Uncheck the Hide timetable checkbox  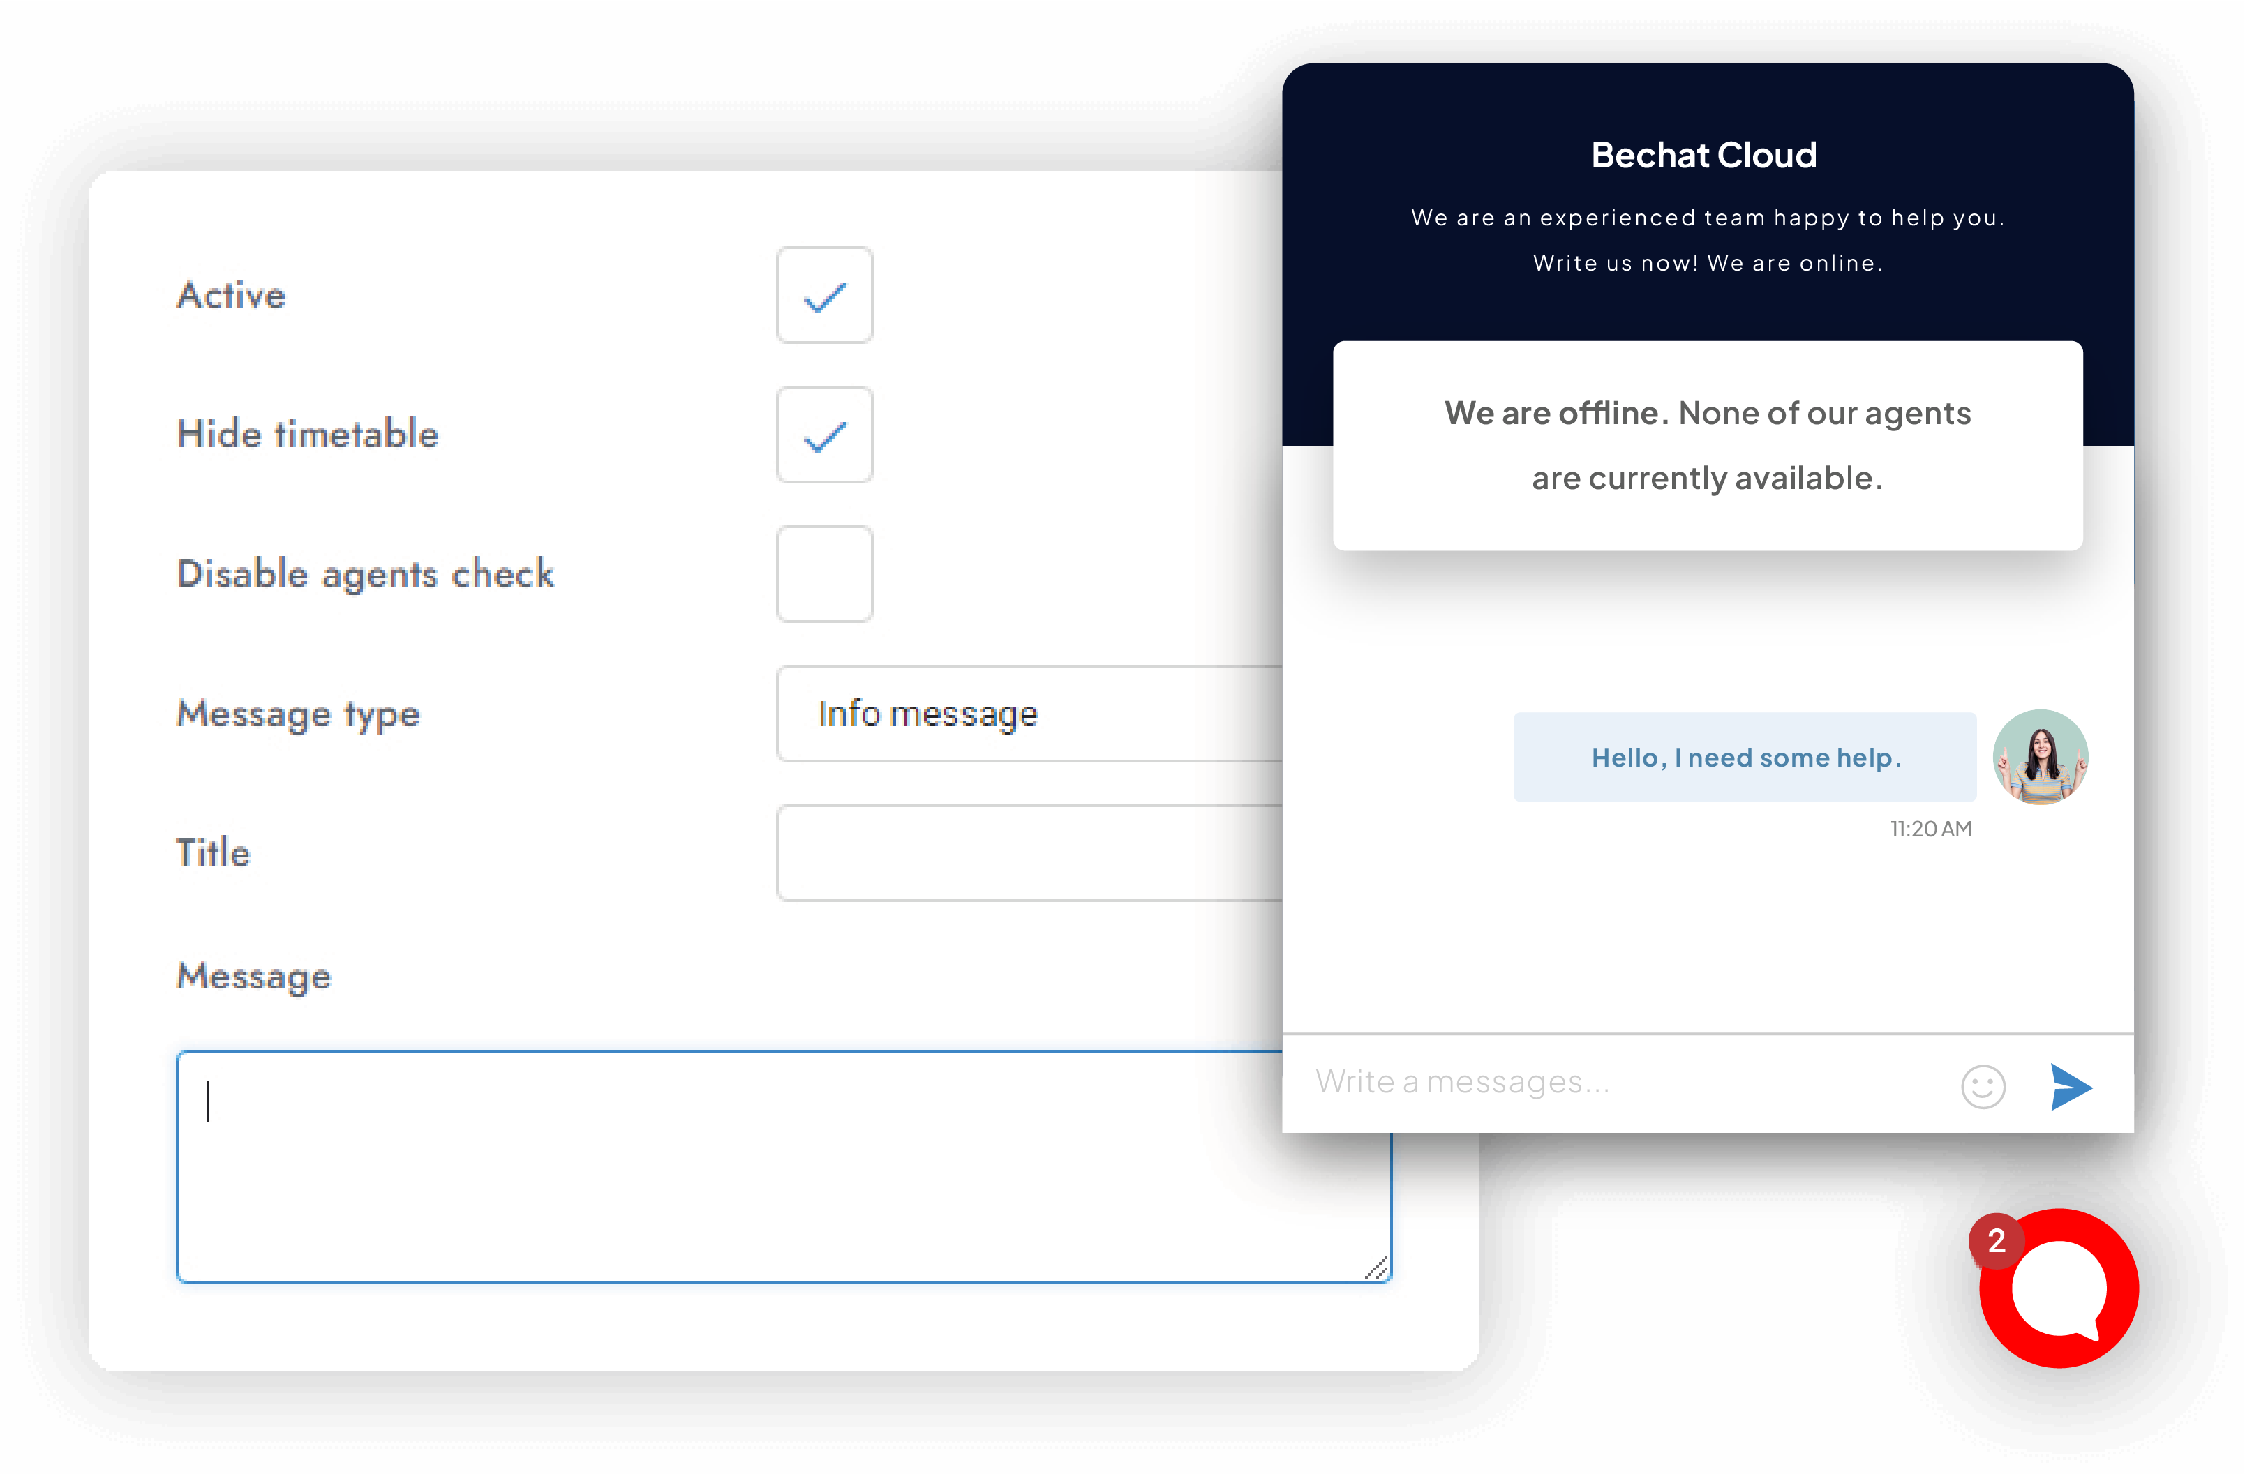pyautogui.click(x=824, y=435)
